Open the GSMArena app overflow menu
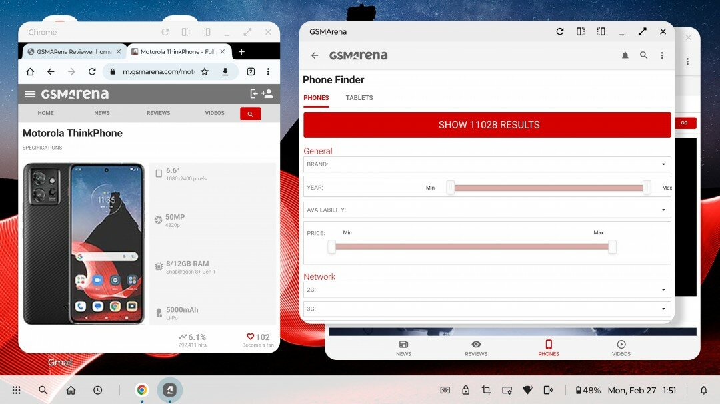 click(662, 55)
